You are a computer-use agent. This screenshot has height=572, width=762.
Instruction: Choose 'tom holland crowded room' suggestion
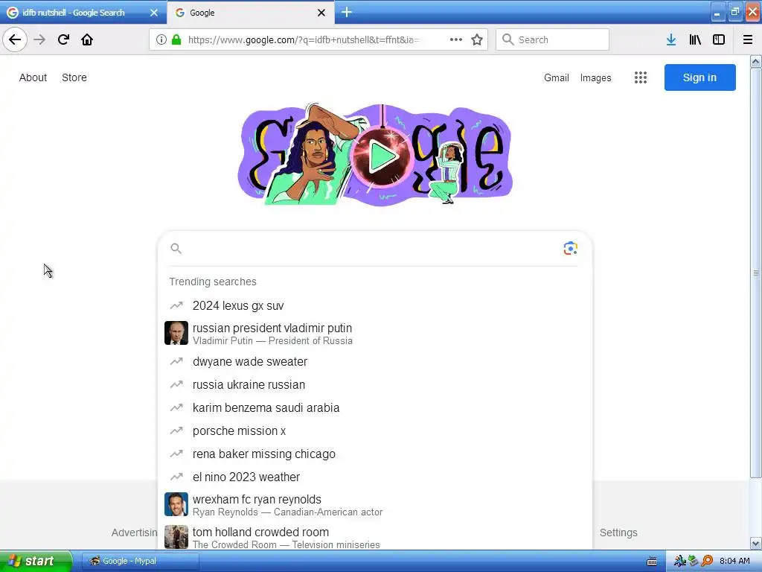375,537
